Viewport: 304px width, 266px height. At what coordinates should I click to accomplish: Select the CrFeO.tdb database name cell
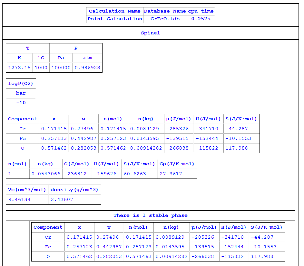point(165,19)
